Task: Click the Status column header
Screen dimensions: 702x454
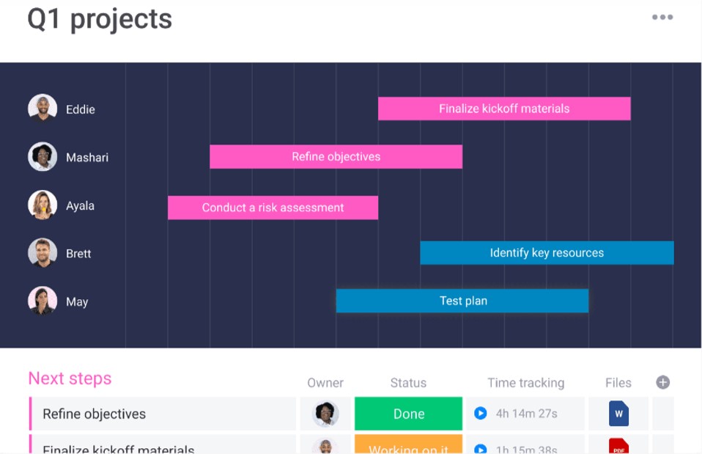Action: tap(408, 383)
